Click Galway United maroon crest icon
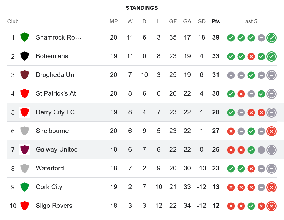This screenshot has width=284, height=220. click(x=25, y=150)
